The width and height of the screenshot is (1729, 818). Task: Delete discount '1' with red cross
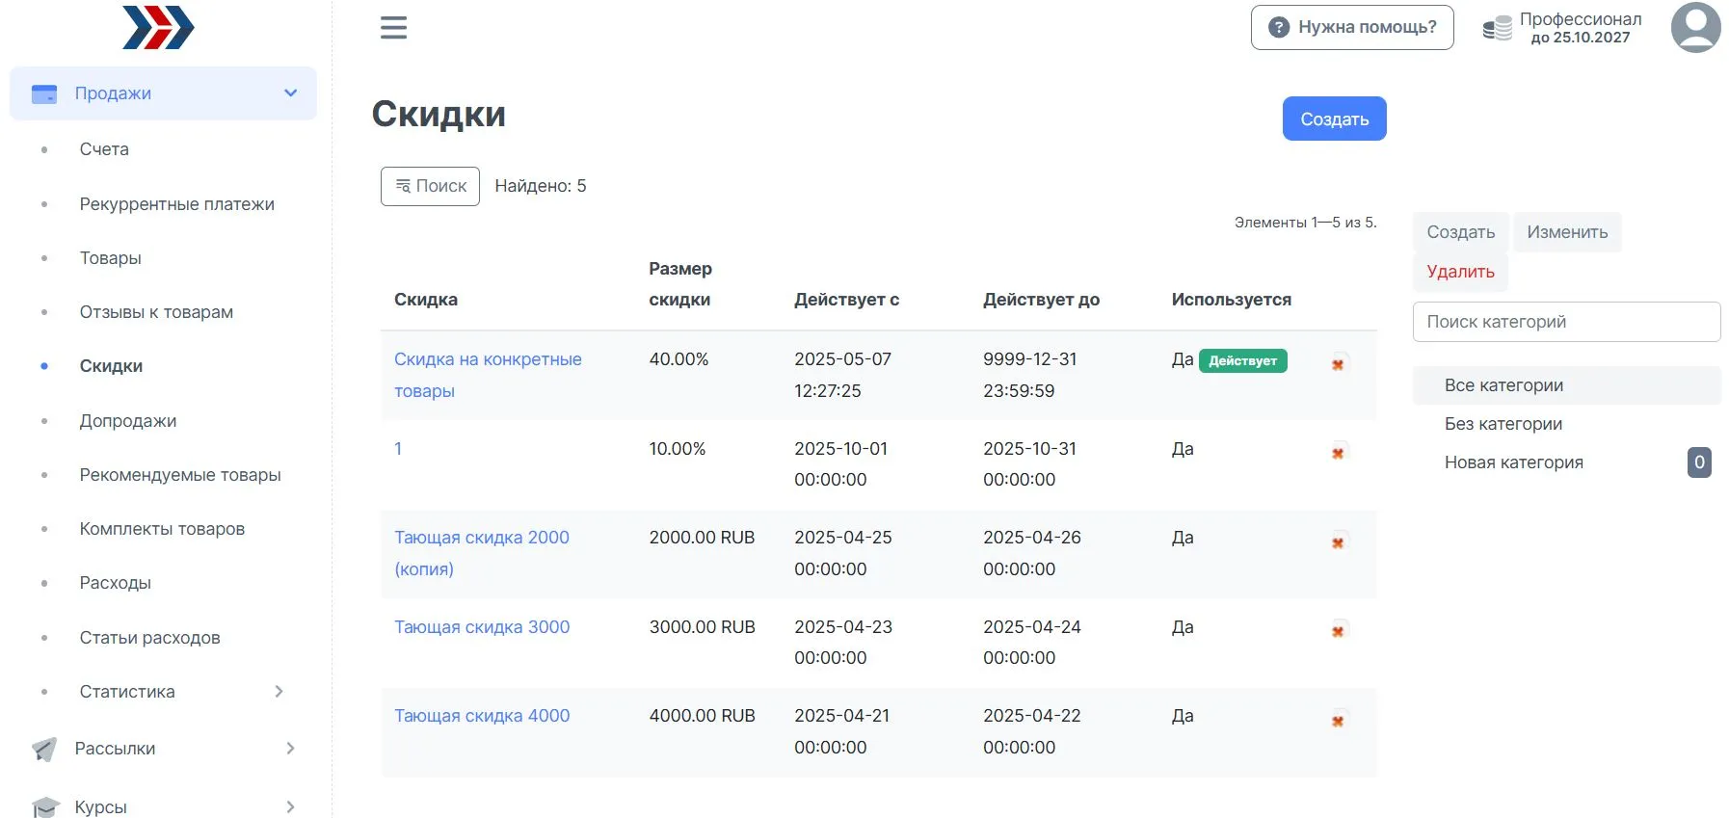pos(1338,453)
